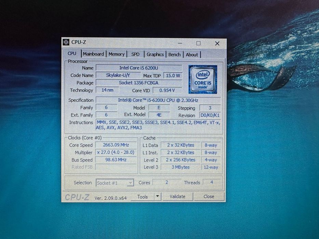Click the Revision value D0/K0/K1
The width and height of the screenshot is (319, 239).
coord(210,115)
